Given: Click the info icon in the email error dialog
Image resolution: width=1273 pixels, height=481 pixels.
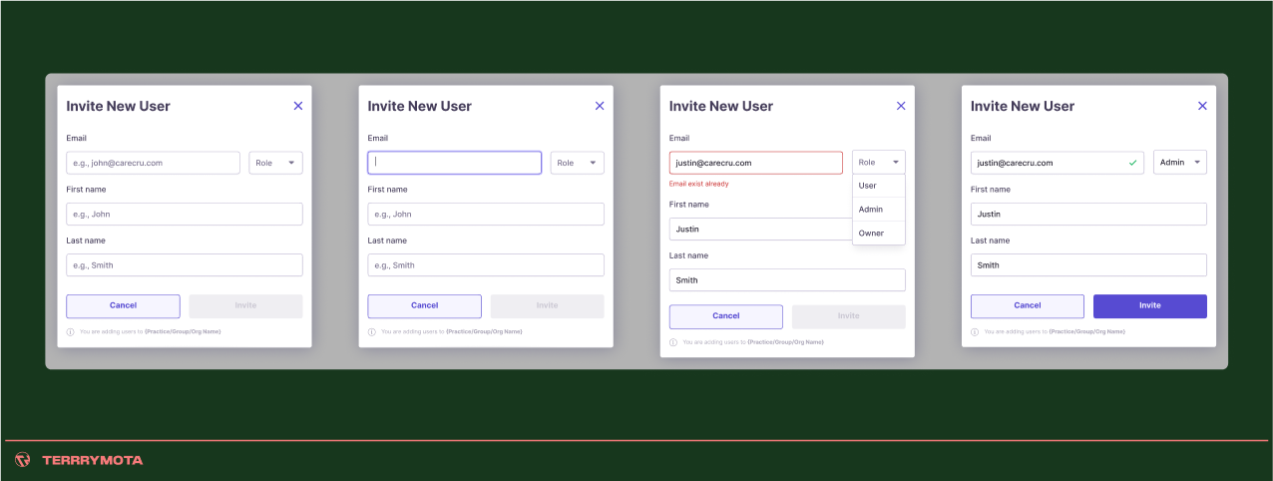Looking at the screenshot, I should click(673, 342).
